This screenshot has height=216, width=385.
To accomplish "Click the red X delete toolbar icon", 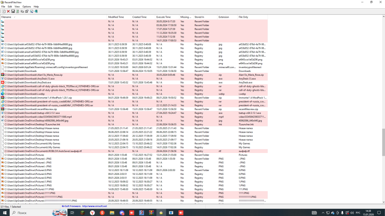I will click(8, 11).
